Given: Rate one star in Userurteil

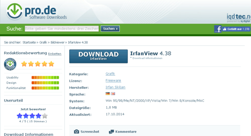Looking at the screenshot, I should pos(19,116).
